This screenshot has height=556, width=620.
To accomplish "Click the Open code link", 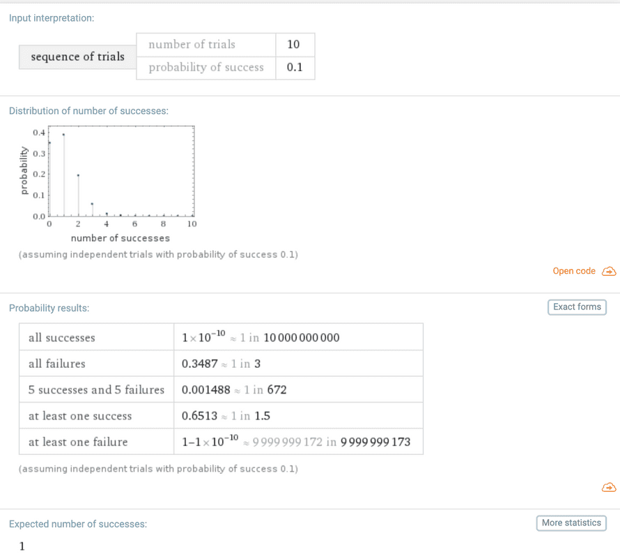I will [574, 271].
